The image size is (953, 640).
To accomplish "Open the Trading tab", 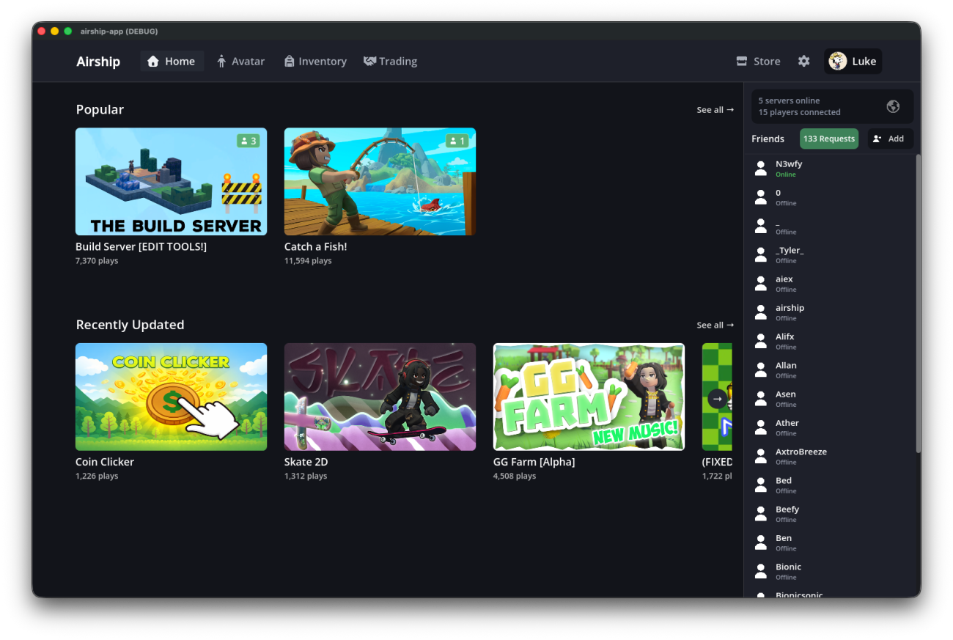I will point(391,62).
